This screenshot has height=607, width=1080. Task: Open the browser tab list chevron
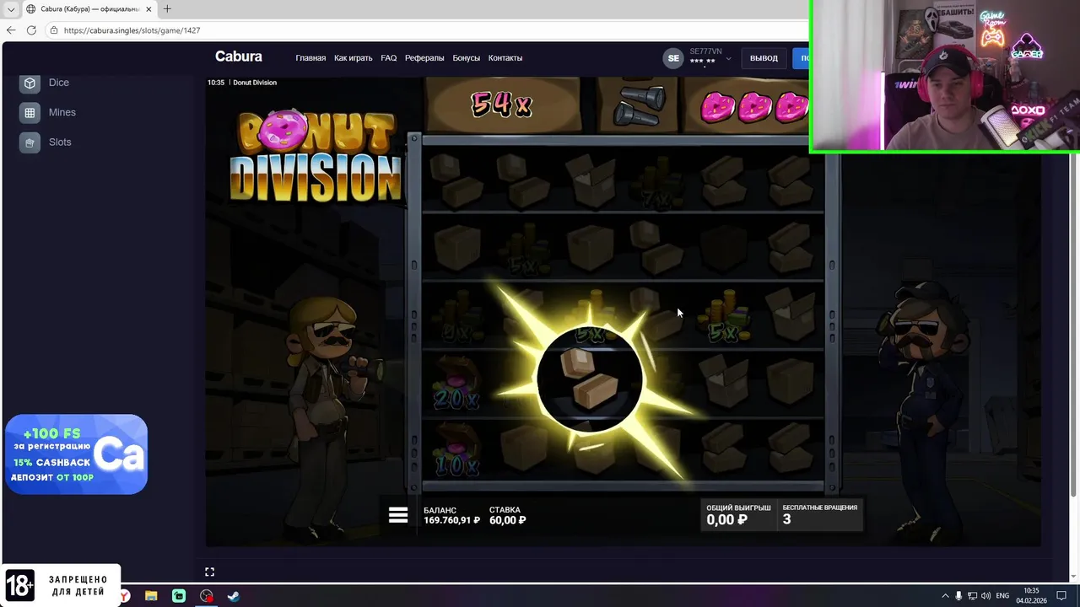tap(10, 9)
